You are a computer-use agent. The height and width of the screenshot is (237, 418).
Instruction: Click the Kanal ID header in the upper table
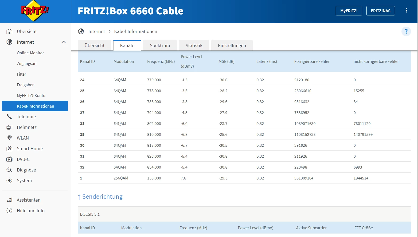(87, 62)
